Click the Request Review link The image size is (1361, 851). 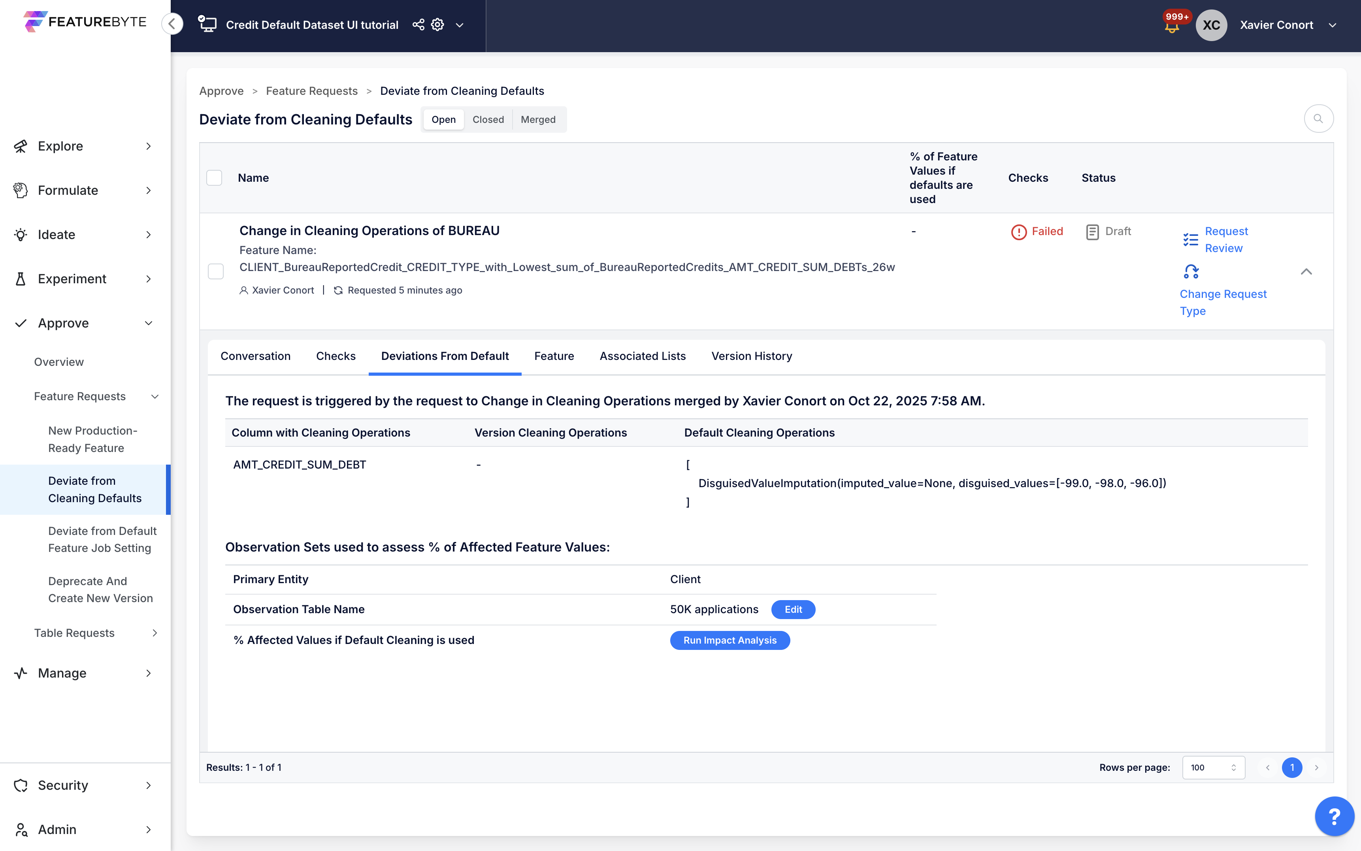coord(1225,240)
